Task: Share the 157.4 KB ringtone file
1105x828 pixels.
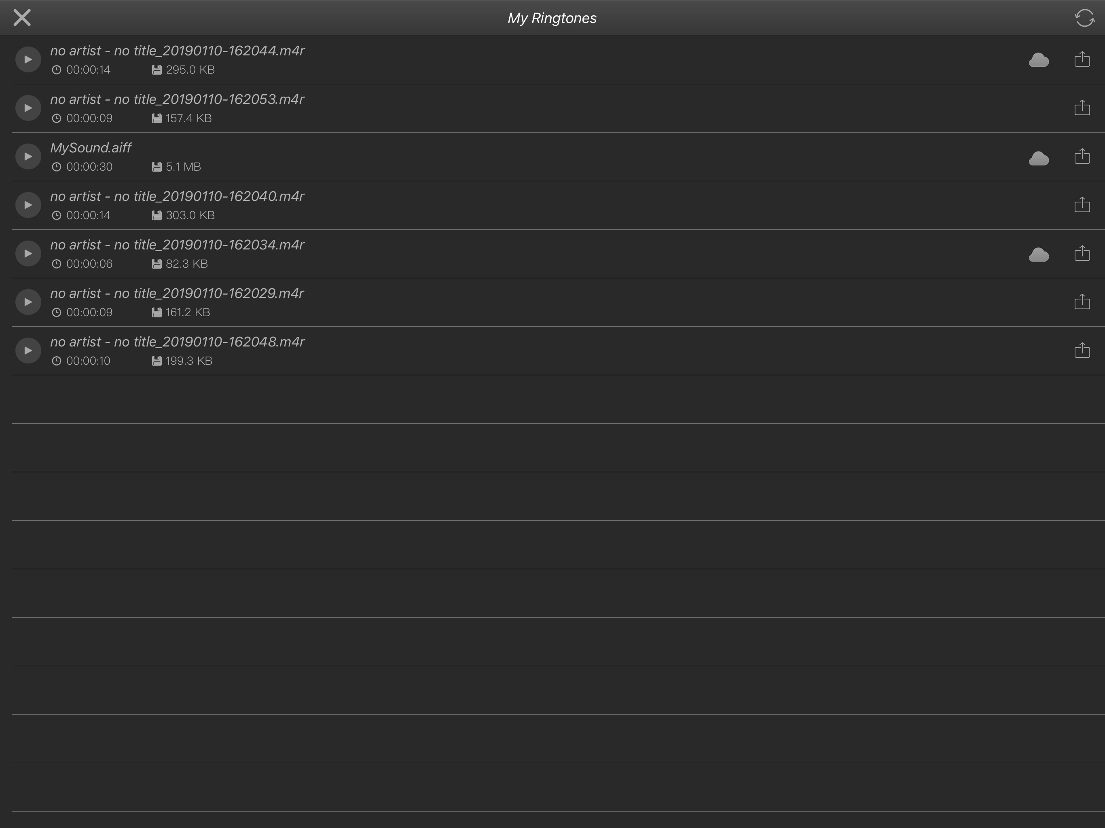Action: pos(1082,108)
